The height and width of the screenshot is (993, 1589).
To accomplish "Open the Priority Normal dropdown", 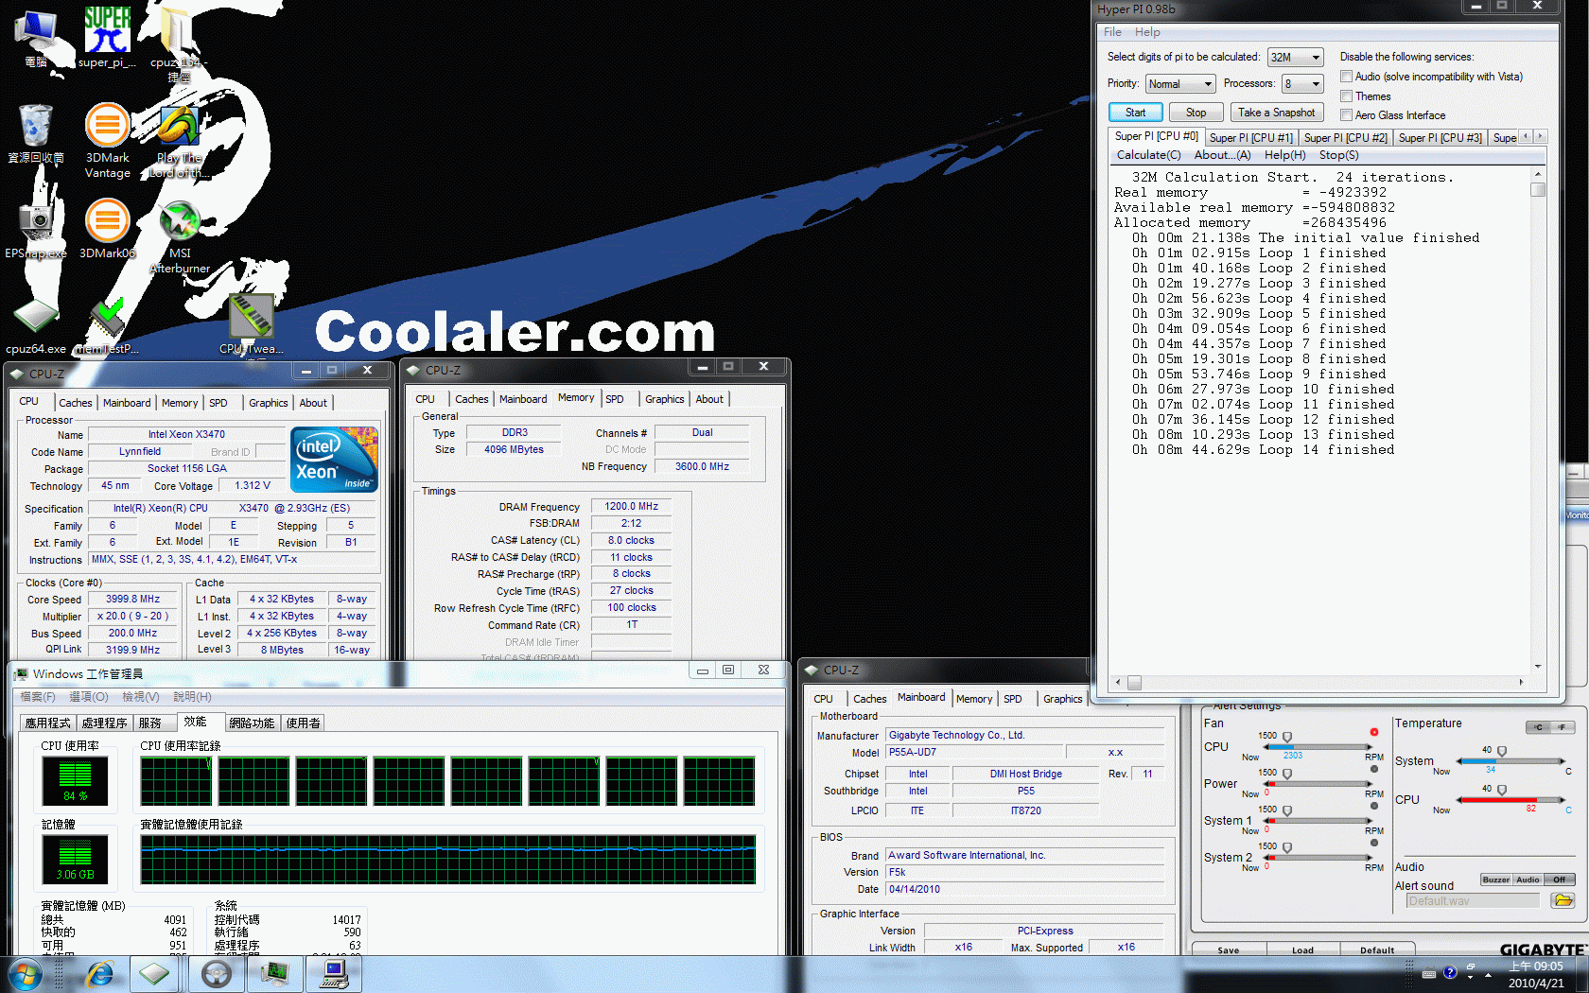I will pos(1179,84).
